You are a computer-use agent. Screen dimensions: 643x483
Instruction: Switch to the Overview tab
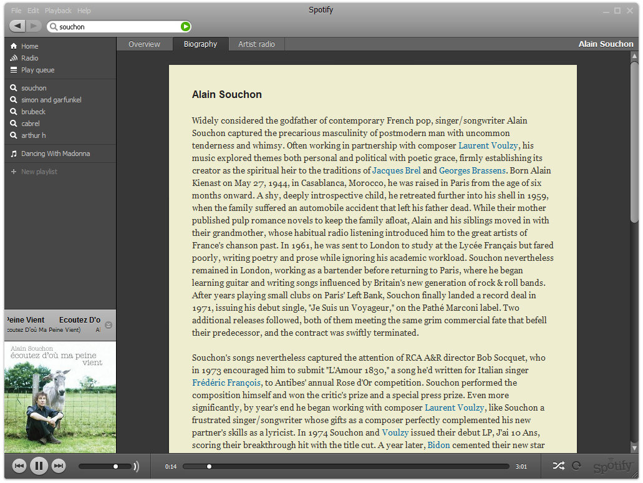coord(144,44)
